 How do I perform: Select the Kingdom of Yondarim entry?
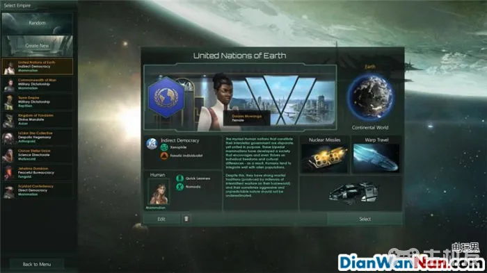coord(37,119)
